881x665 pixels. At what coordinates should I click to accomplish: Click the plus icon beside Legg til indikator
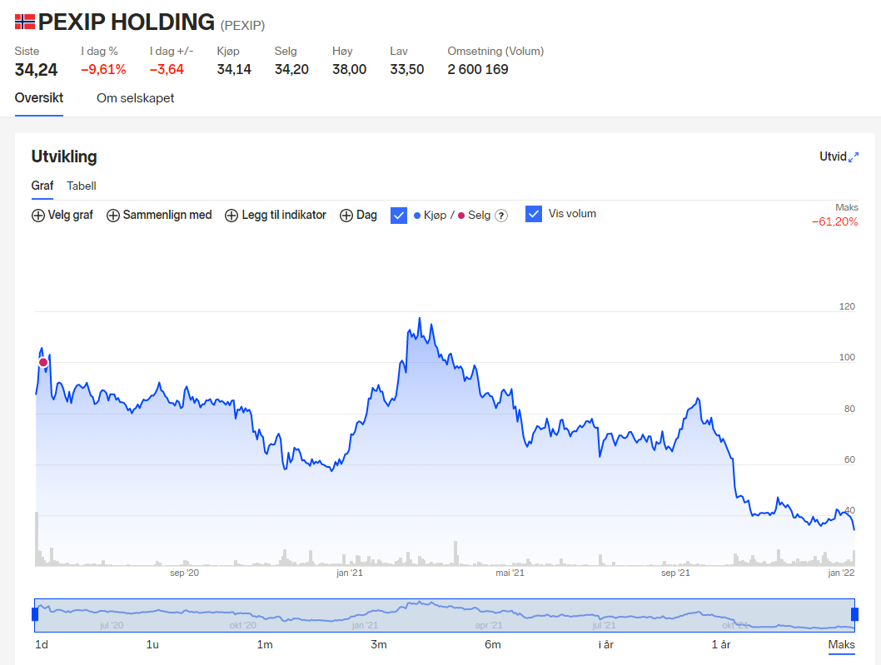pos(231,216)
